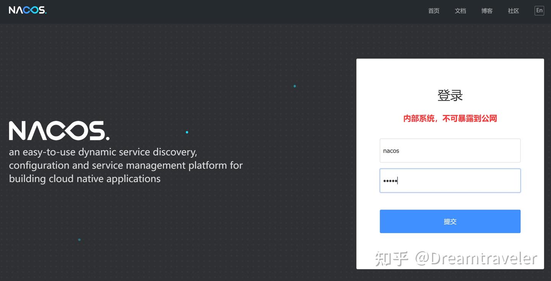Screen dimensions: 551x281
Task: Visit the 社区 community page
Action: pos(513,11)
